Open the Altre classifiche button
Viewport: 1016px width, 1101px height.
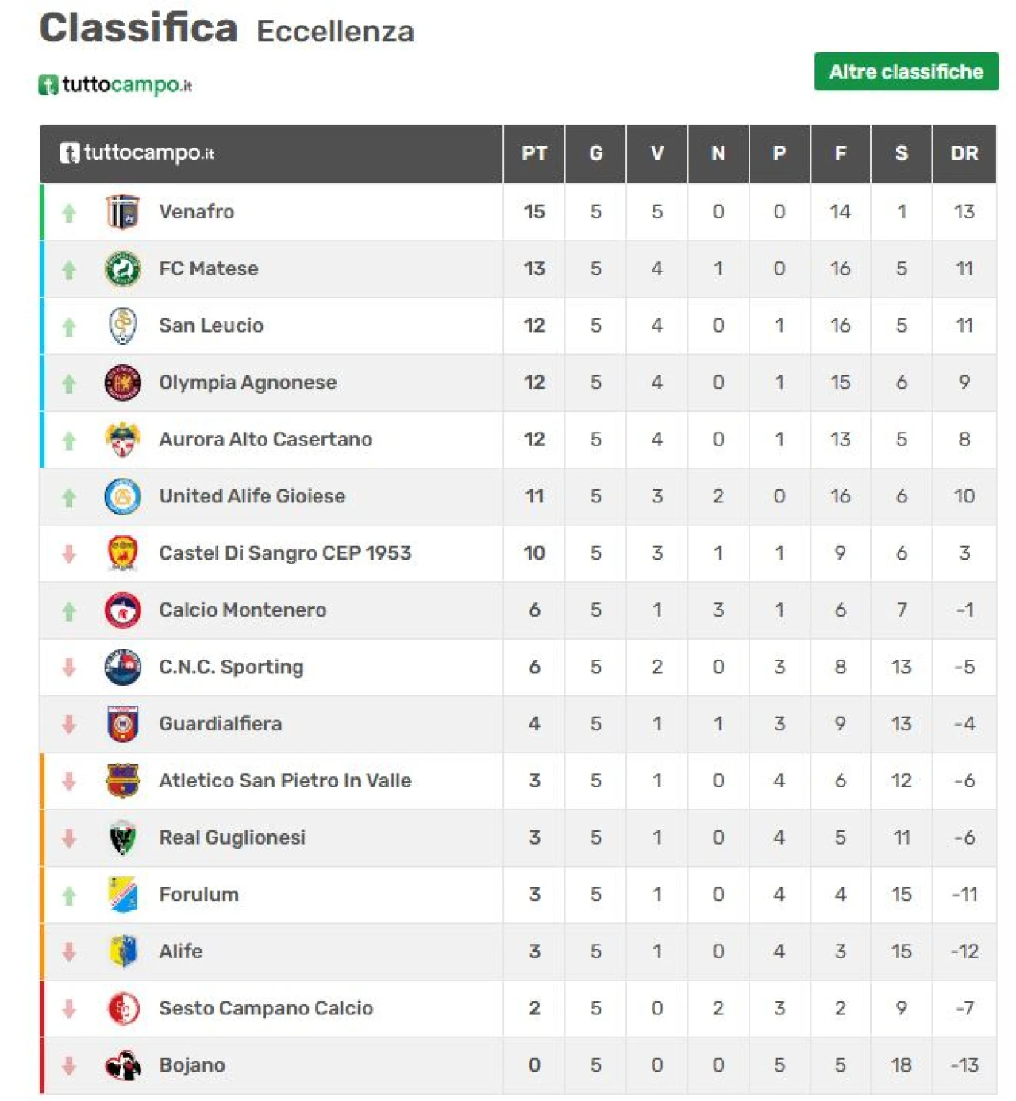coord(906,72)
